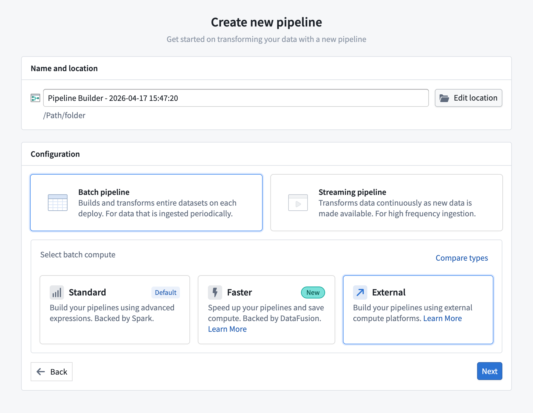Viewport: 533px width, 413px height.
Task: Open Learn More under External compute
Action: point(442,318)
